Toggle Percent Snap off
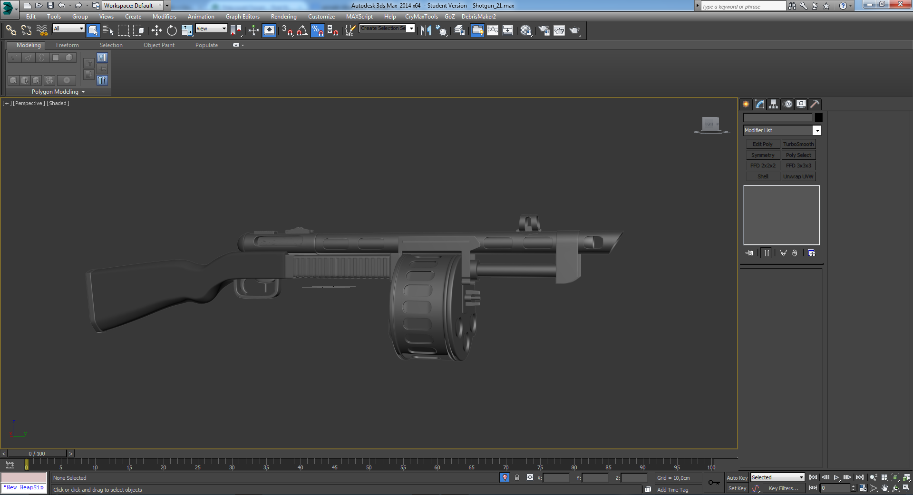 tap(317, 30)
